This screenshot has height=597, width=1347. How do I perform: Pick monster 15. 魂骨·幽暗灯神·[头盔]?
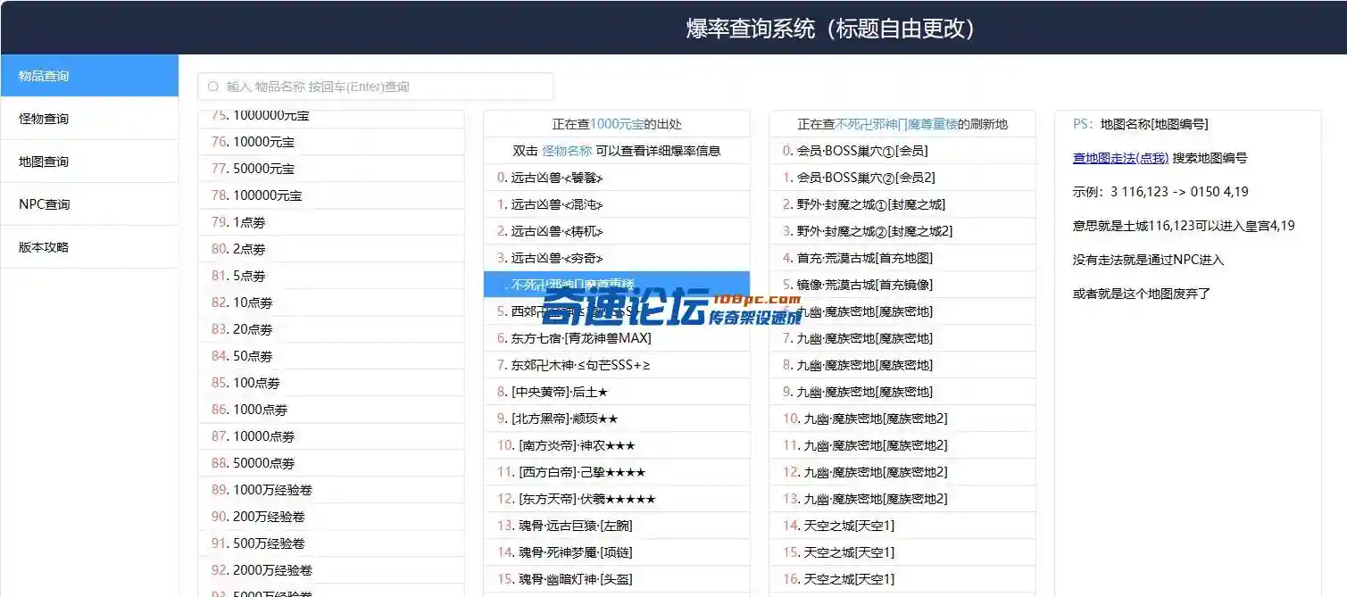[617, 579]
